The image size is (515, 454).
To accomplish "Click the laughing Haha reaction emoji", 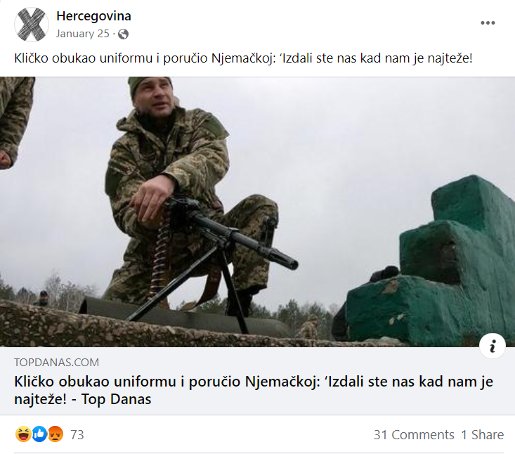I will [23, 434].
